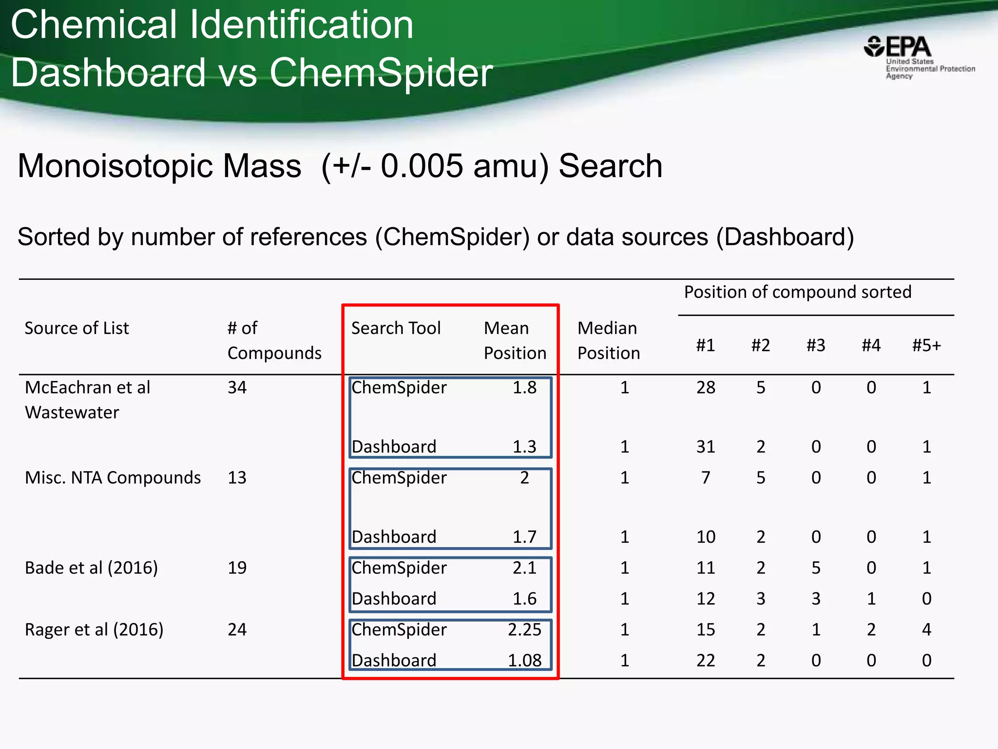
Task: Click #1 count '7'
Action: pos(706,478)
